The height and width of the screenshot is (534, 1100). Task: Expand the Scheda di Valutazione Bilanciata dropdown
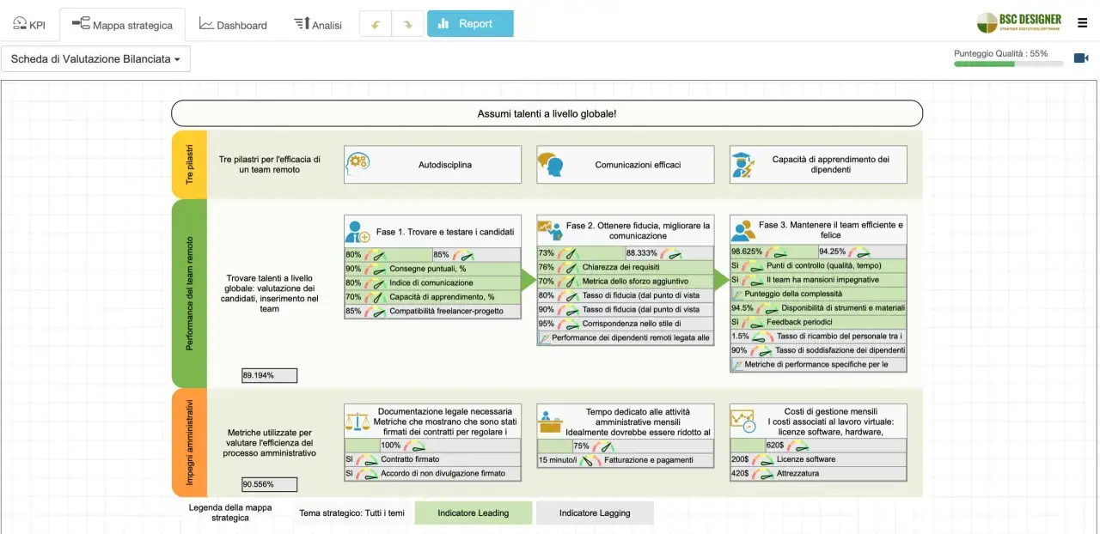click(95, 59)
